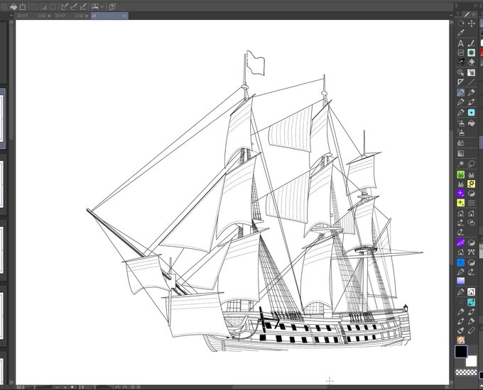Switch to the pen tab of tool palette
The image size is (483, 390).
click(x=467, y=14)
